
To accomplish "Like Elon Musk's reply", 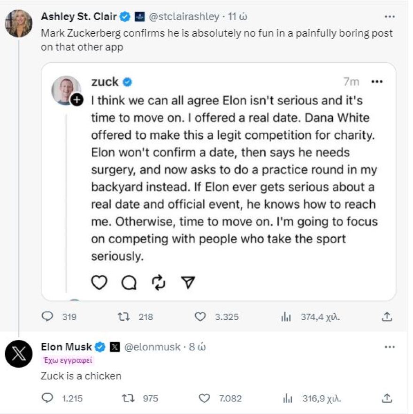I will pyautogui.click(x=204, y=399).
